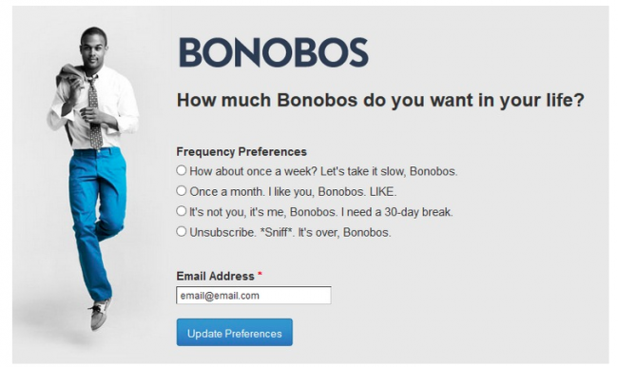Click the red required asterisk

(x=260, y=274)
